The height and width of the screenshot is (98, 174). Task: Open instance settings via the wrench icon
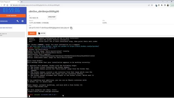click(x=17, y=21)
